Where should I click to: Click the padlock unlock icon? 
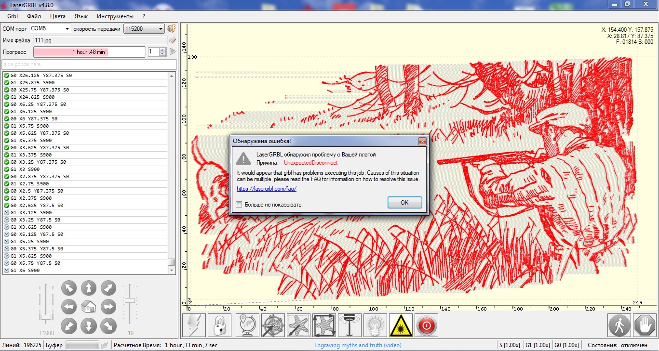220,325
